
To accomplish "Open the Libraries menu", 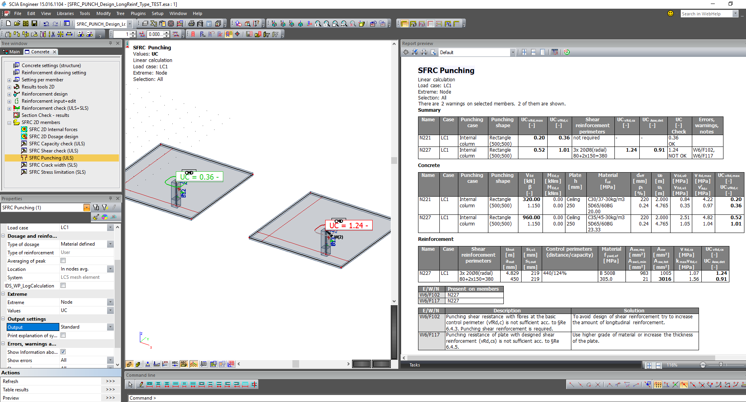I will (x=65, y=13).
